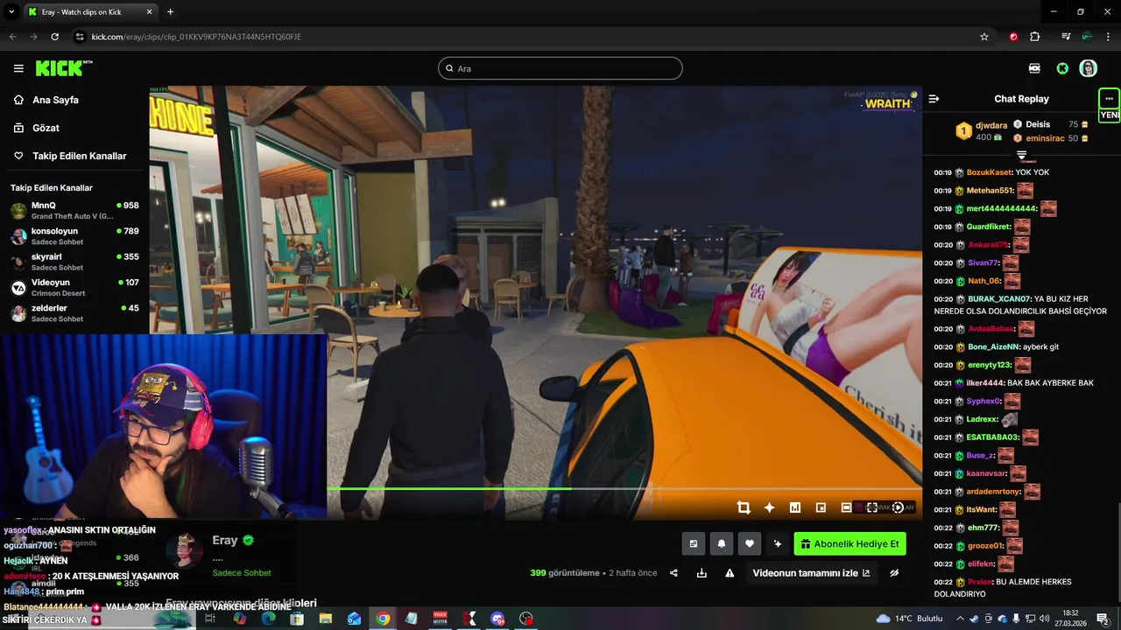Toggle notification bell for Eray
The width and height of the screenshot is (1121, 630).
pyautogui.click(x=722, y=543)
